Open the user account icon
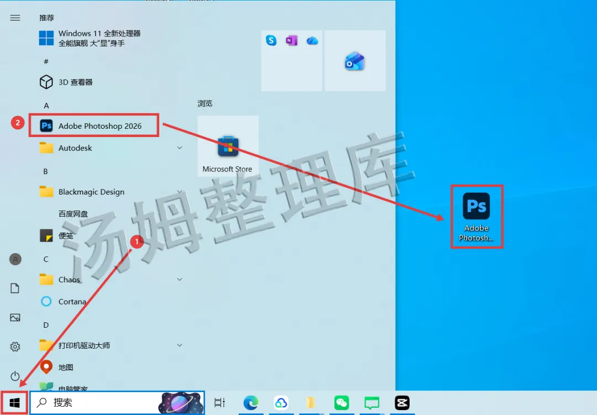This screenshot has height=415, width=597. tap(15, 259)
